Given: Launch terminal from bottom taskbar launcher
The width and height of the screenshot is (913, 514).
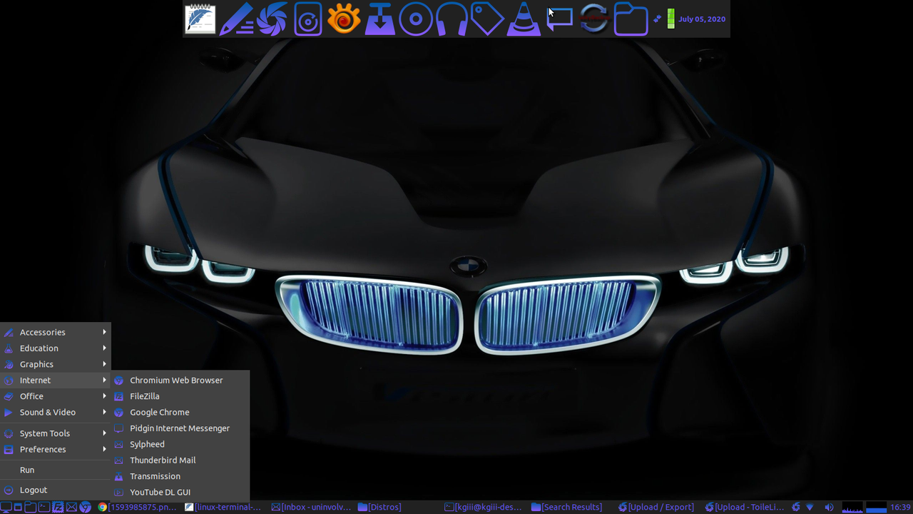Looking at the screenshot, I should coord(44,507).
